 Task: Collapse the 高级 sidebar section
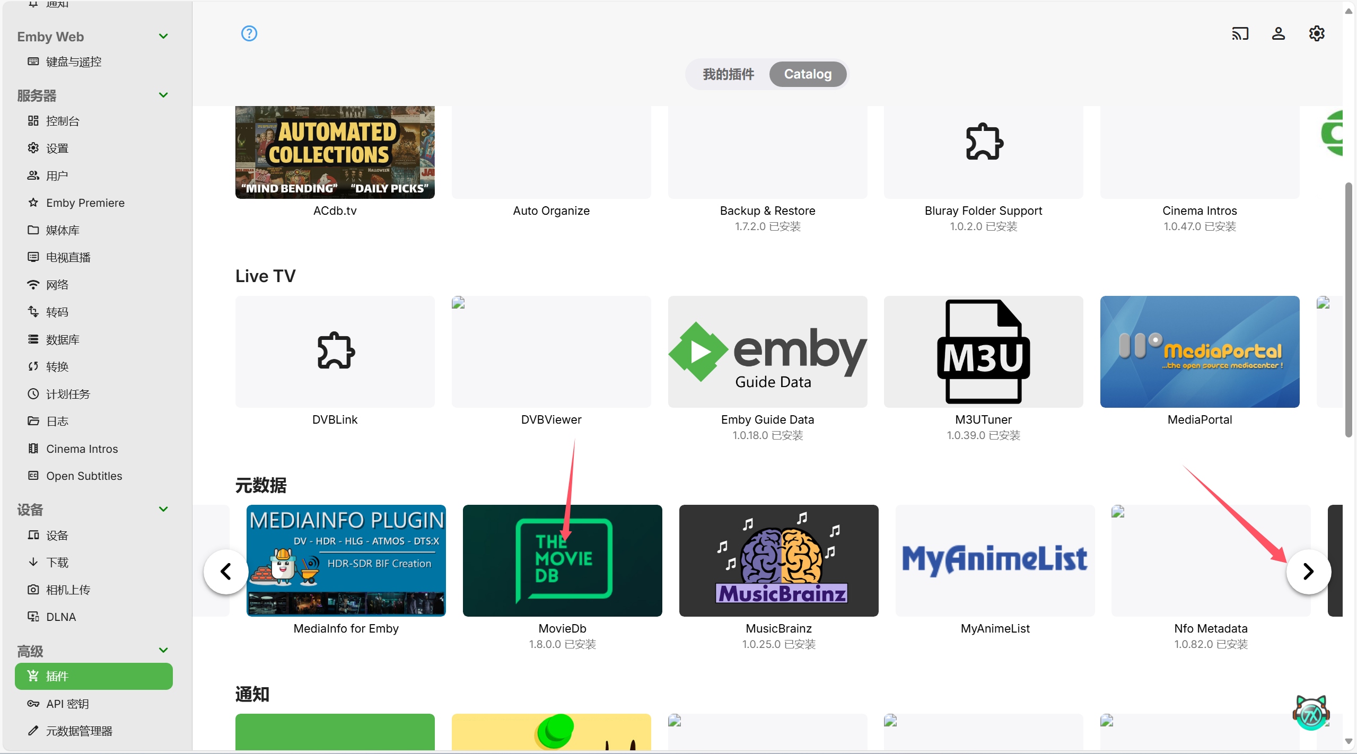tap(163, 650)
